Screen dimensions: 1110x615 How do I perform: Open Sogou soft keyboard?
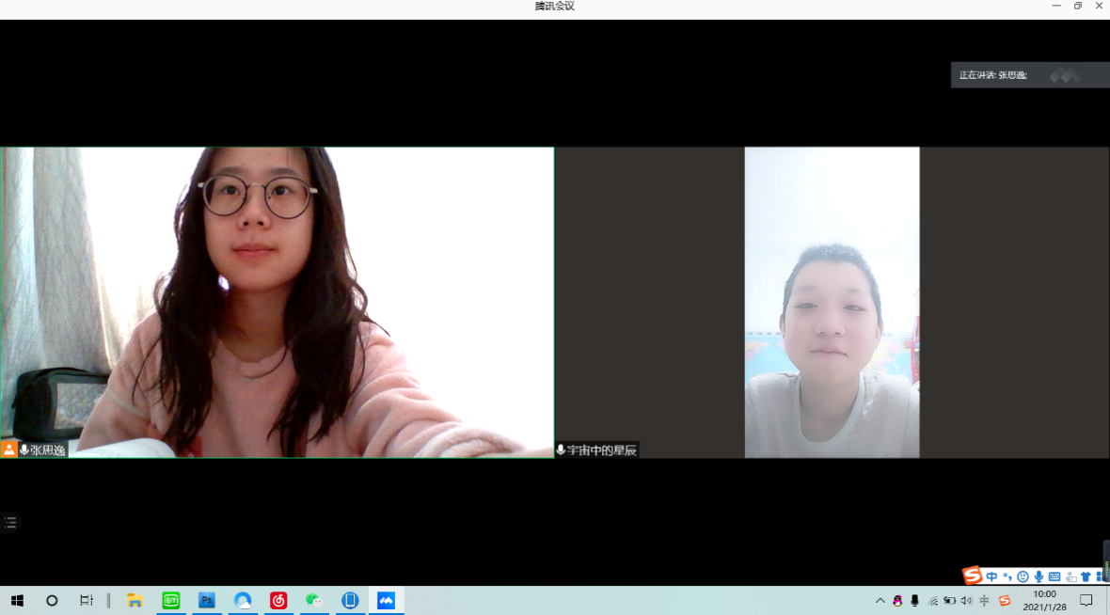click(1054, 576)
